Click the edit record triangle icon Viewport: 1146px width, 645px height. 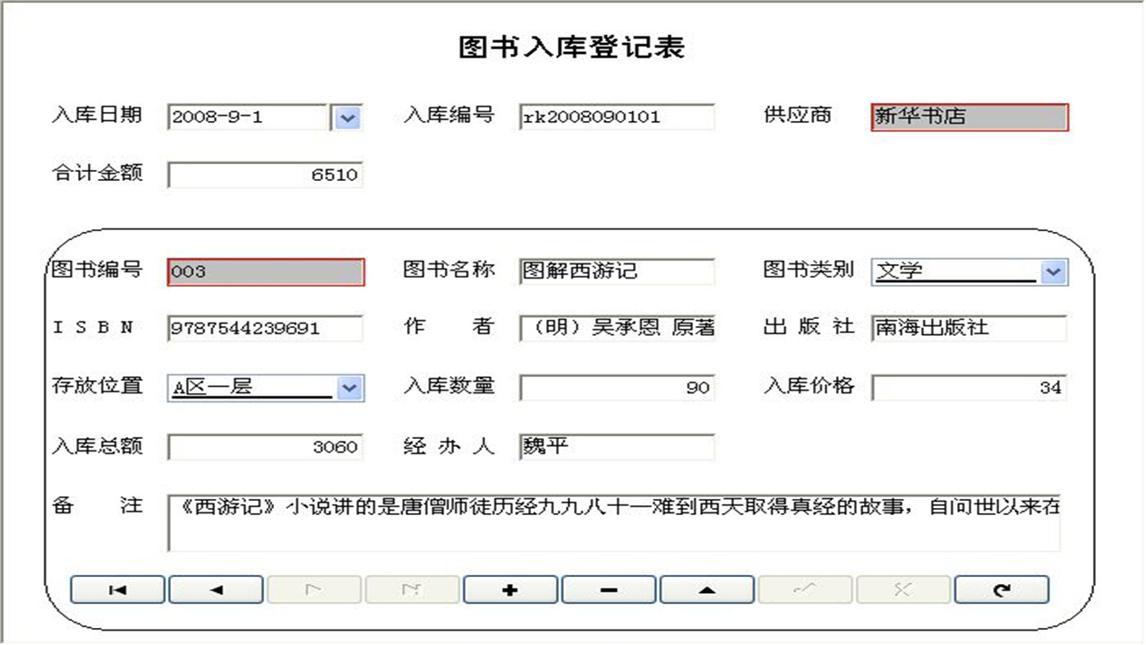(x=706, y=589)
